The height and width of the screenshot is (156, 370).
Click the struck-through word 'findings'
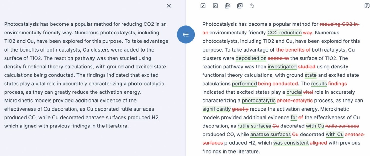[338, 84]
